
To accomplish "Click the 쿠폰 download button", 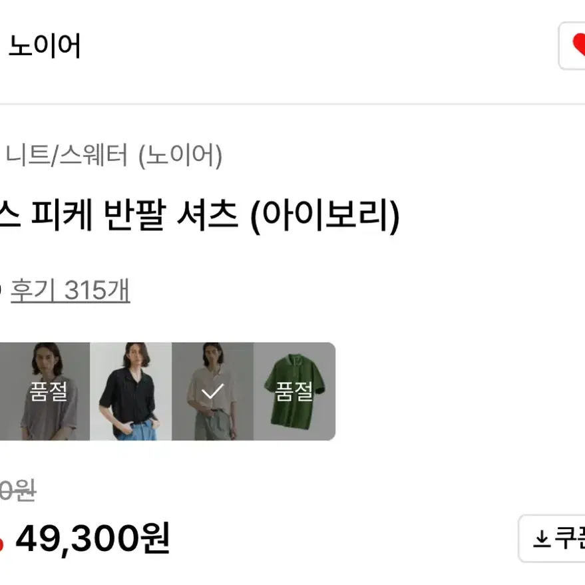I will 552,538.
